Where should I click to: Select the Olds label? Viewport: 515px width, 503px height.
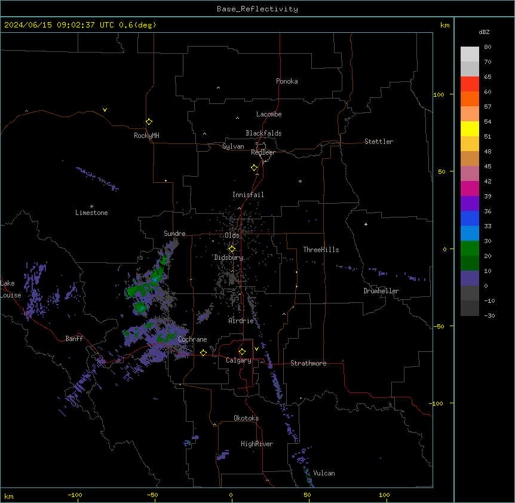coord(232,235)
